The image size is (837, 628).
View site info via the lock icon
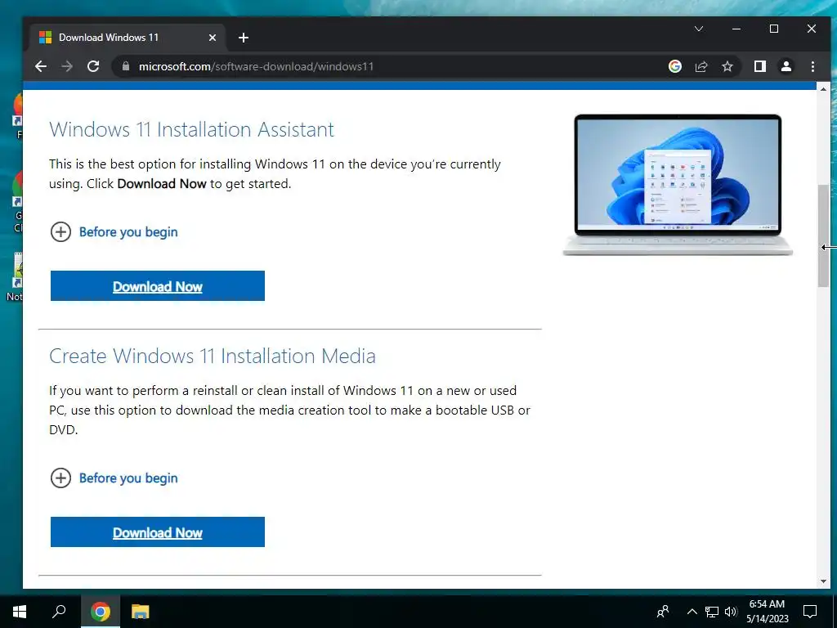[x=126, y=66]
